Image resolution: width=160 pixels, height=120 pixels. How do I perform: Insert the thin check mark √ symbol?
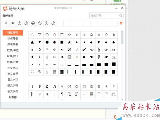(x=77, y=50)
